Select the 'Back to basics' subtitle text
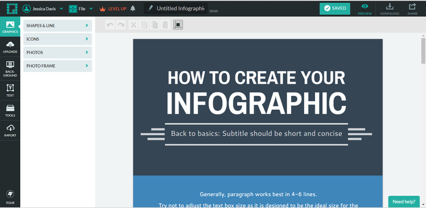The image size is (426, 208). (x=256, y=133)
